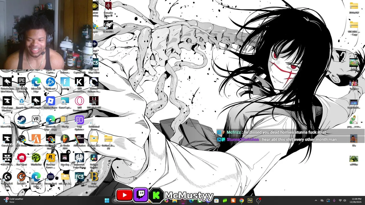Open the Windows Start menu
Viewport: 365px width, 205px height.
coord(107,201)
